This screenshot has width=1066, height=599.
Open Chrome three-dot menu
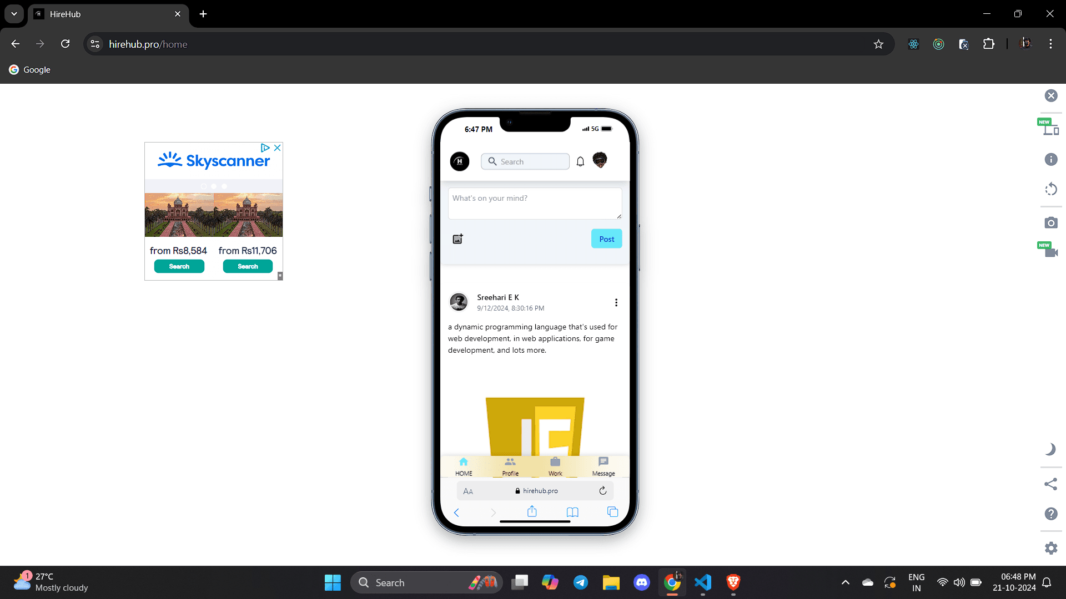coord(1050,44)
